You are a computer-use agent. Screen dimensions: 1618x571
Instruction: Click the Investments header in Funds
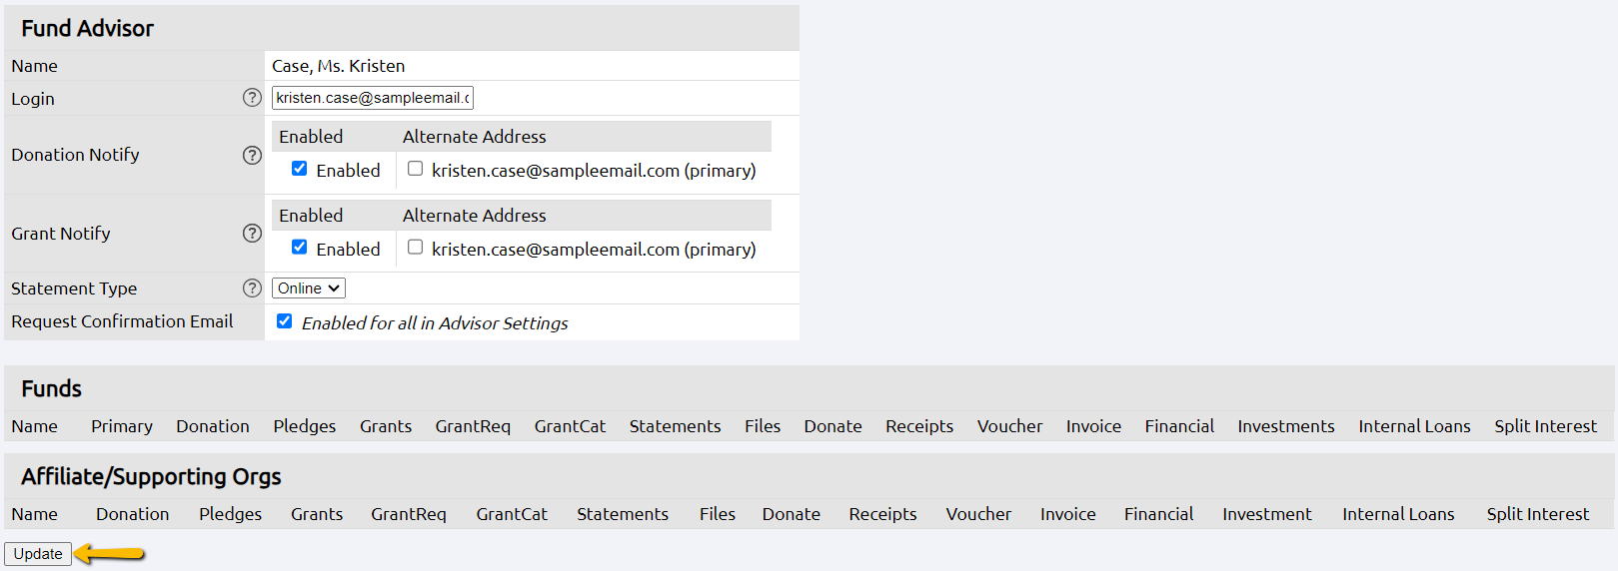coord(1285,426)
